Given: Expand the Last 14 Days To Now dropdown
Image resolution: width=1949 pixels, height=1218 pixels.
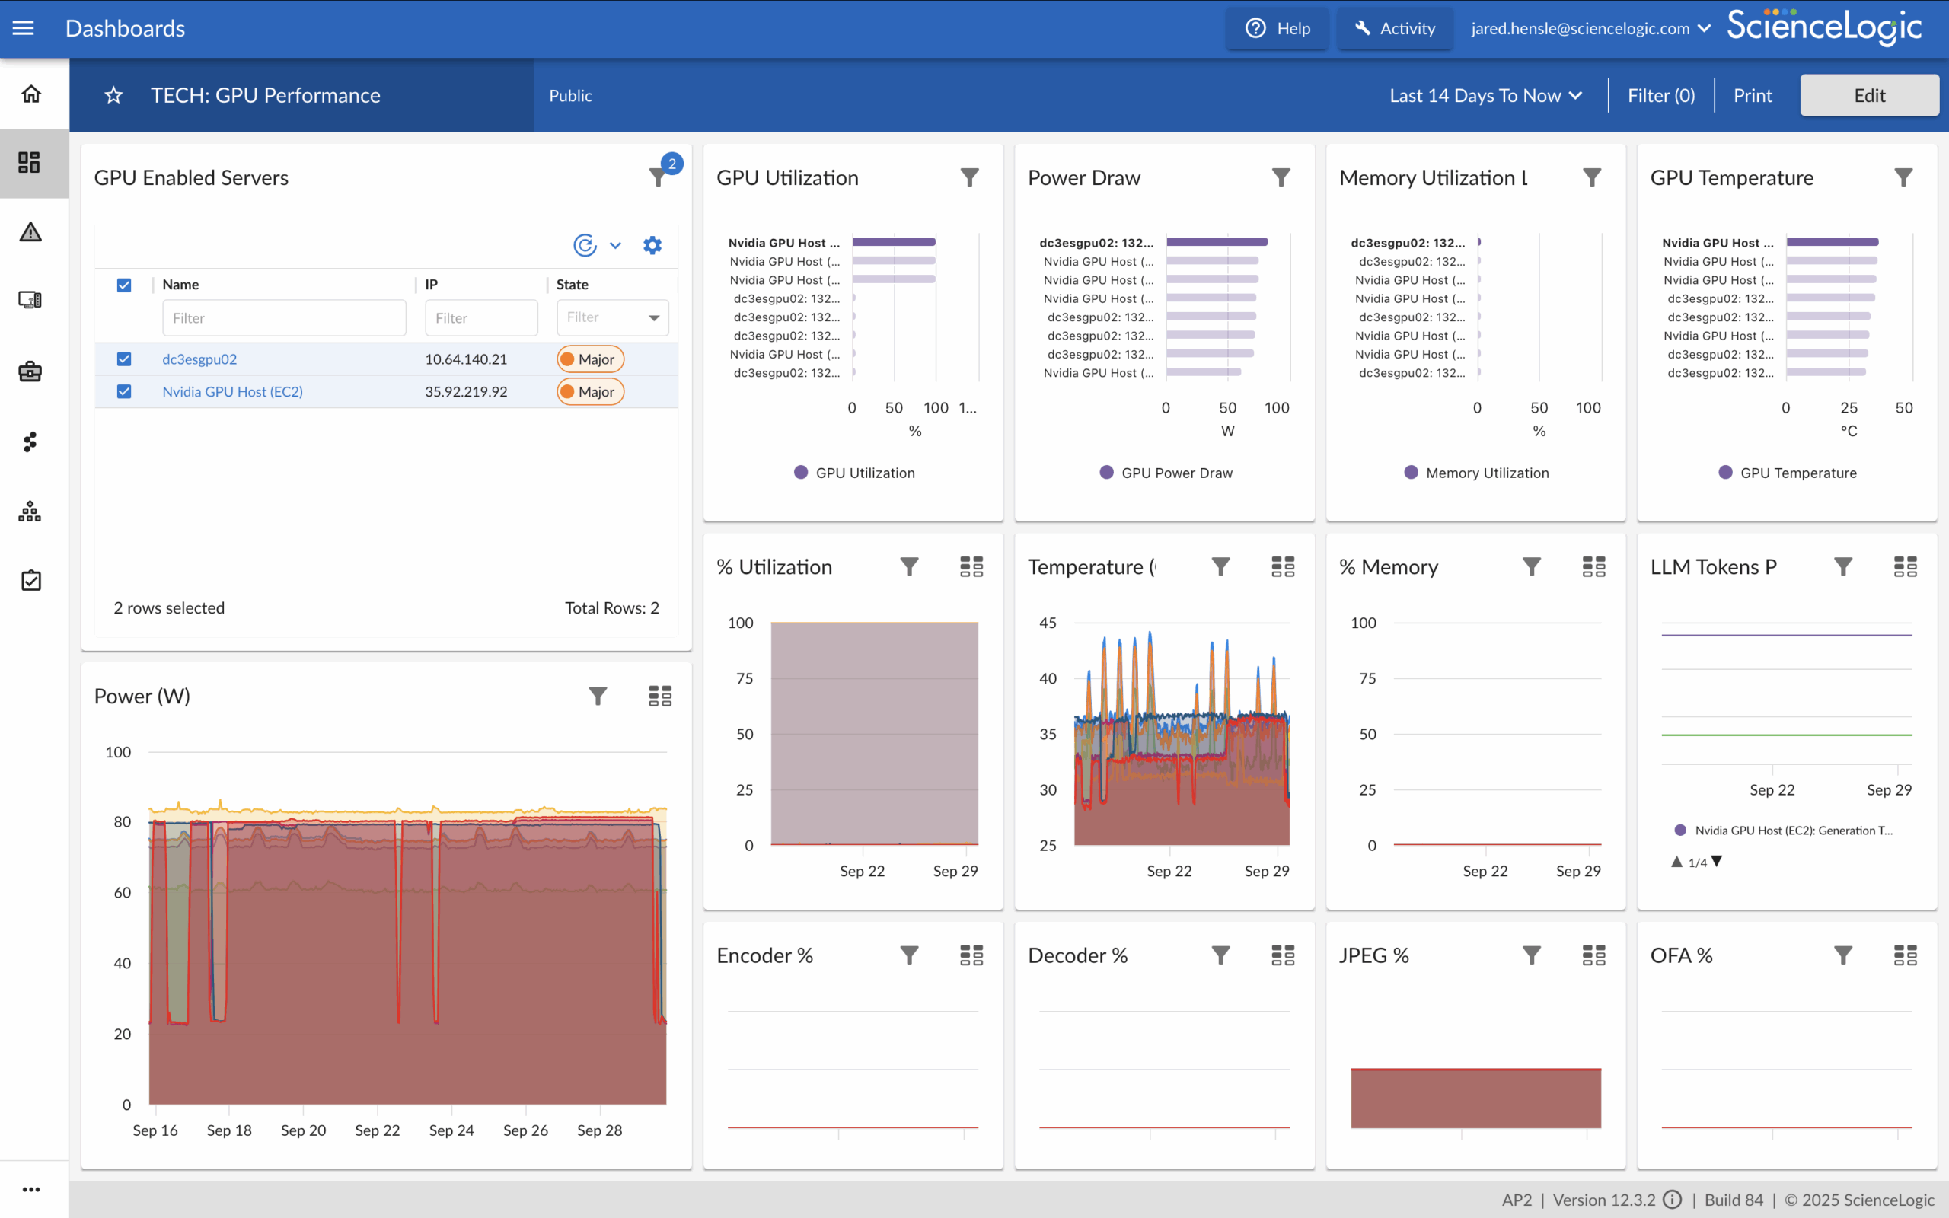Looking at the screenshot, I should click(1485, 95).
